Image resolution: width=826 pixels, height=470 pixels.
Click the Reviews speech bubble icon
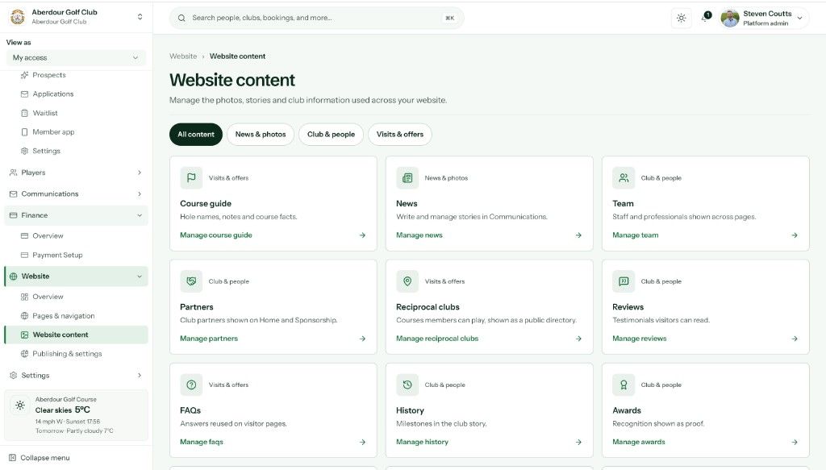[x=624, y=281]
